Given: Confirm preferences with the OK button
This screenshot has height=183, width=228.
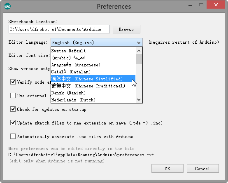Looking at the screenshot, I should coord(168,169).
